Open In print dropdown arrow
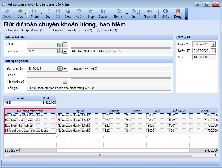This screenshot has height=168, width=222. [138, 14]
